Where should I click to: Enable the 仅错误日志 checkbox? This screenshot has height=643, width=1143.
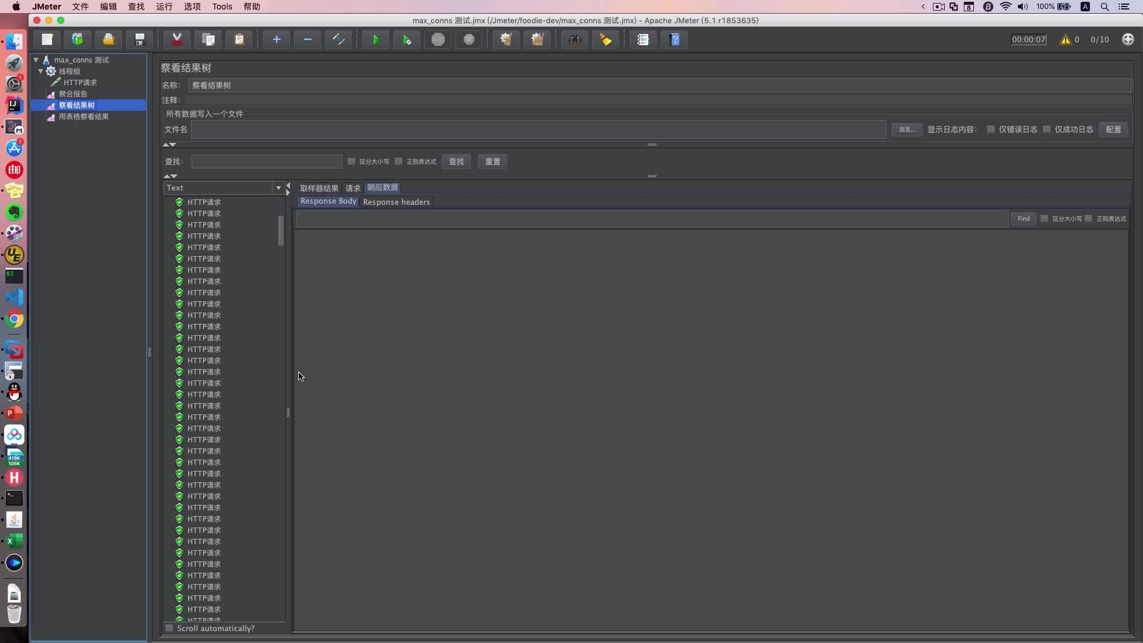click(x=991, y=129)
